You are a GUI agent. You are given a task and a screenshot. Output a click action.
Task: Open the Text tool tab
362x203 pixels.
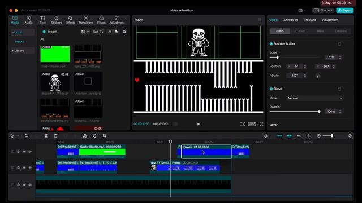point(42,20)
